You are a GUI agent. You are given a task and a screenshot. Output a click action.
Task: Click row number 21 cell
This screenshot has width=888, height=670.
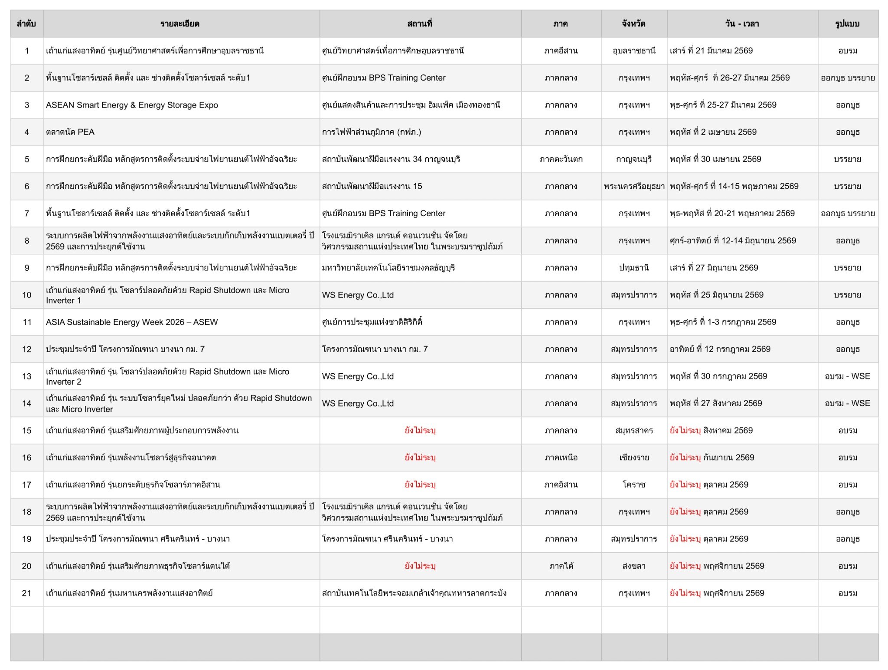[27, 593]
